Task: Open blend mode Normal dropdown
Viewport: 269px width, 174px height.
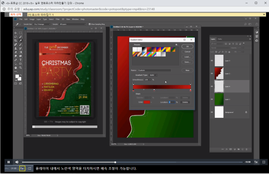Action: [x=220, y=48]
